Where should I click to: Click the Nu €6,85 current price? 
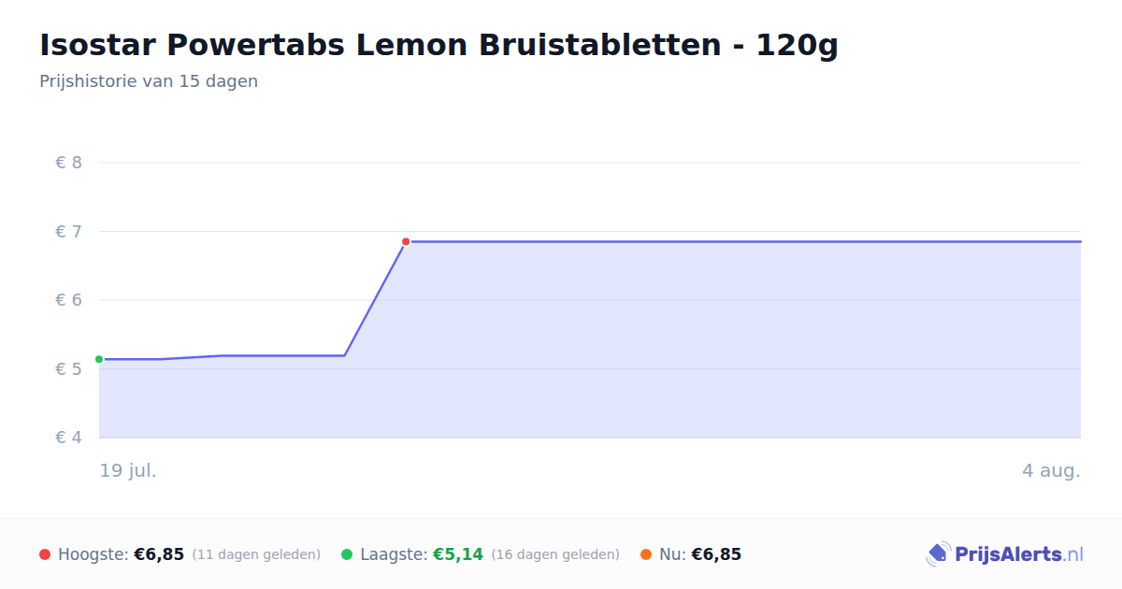(716, 554)
